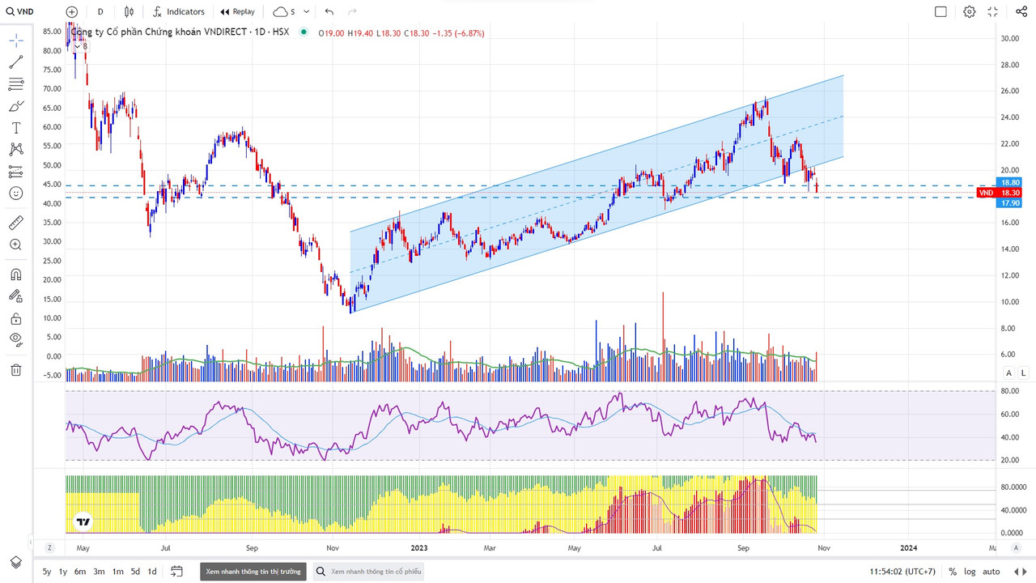Open brush and shapes tools
The width and height of the screenshot is (1036, 583).
tap(16, 106)
